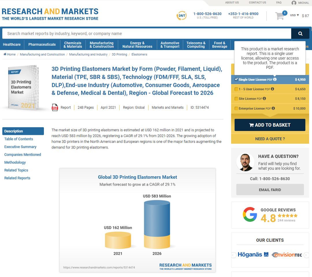This screenshot has width=312, height=277.
Task: Open the shopping cart icon
Action: click(280, 16)
